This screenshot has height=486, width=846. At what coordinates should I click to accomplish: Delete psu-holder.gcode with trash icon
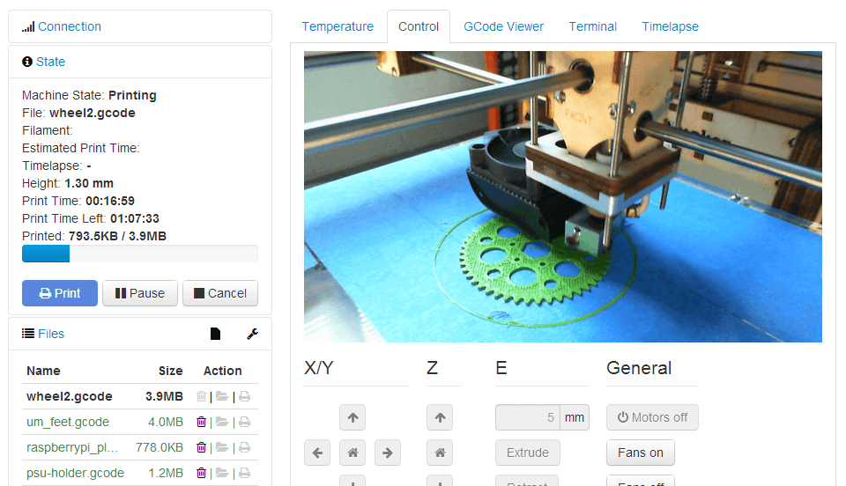tap(201, 473)
